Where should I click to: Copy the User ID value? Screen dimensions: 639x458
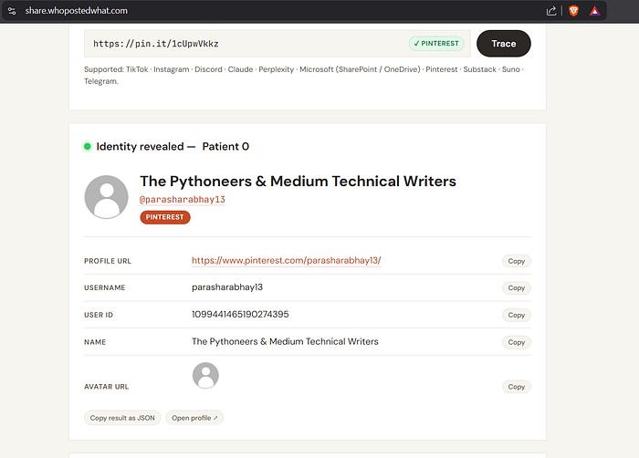click(x=517, y=315)
